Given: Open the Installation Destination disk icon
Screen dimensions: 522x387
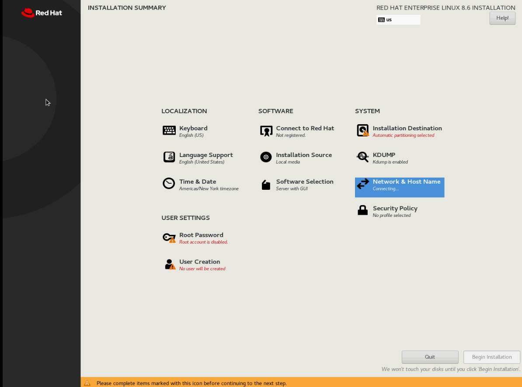Looking at the screenshot, I should pyautogui.click(x=362, y=130).
